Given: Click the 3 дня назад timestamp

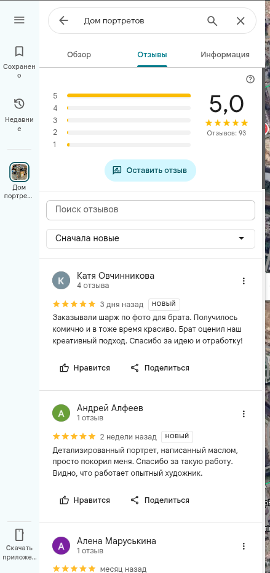Looking at the screenshot, I should [122, 304].
